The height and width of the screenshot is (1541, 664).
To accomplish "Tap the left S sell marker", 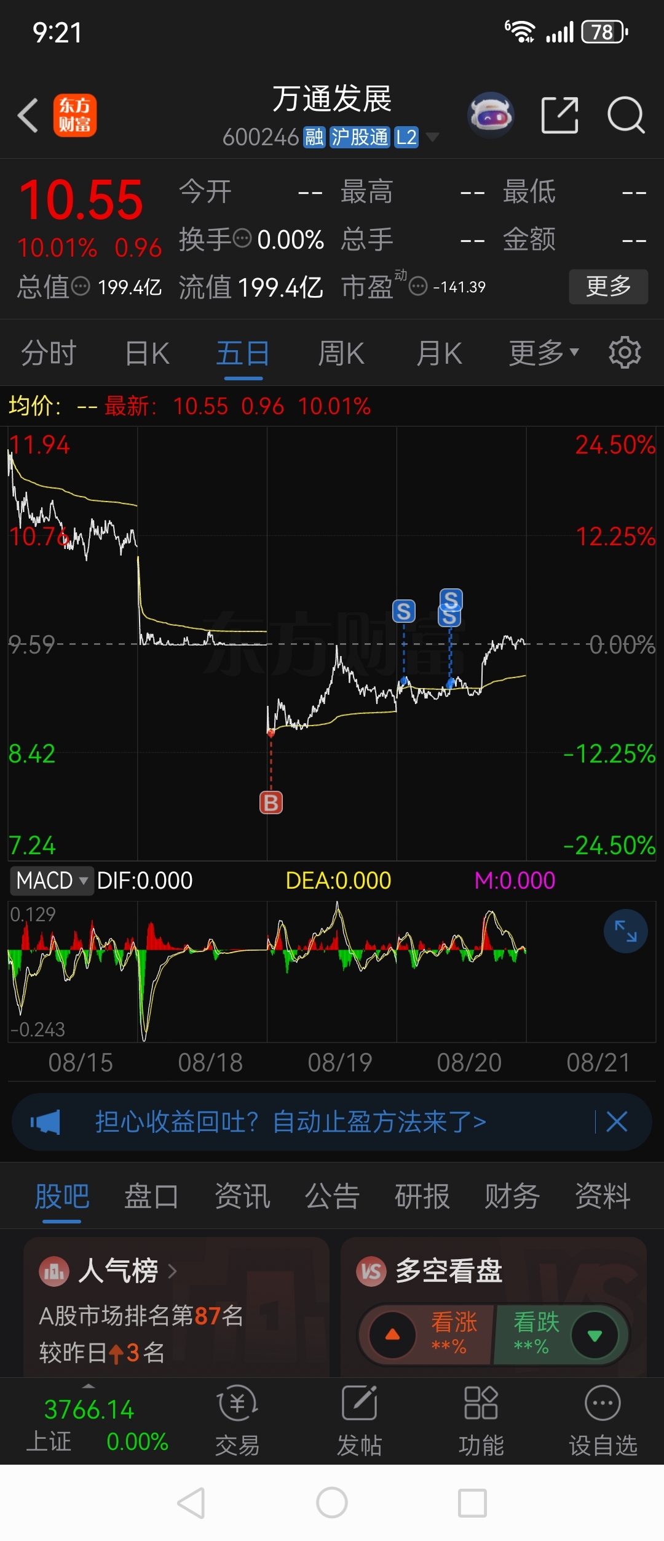I will tap(404, 611).
